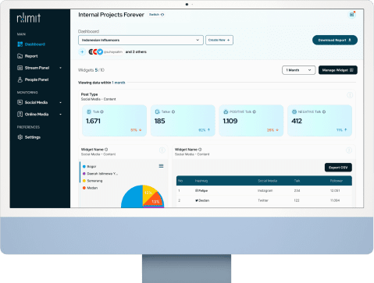The height and width of the screenshot is (283, 374).
Task: Click the Talk card showing 1.671
Action: pyautogui.click(x=114, y=120)
